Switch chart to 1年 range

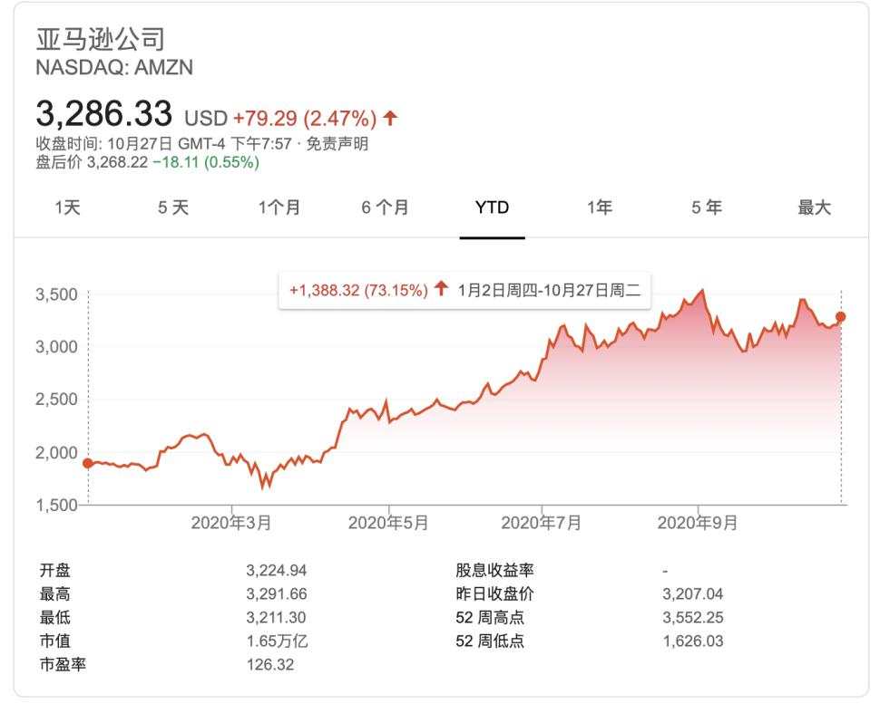(x=600, y=207)
